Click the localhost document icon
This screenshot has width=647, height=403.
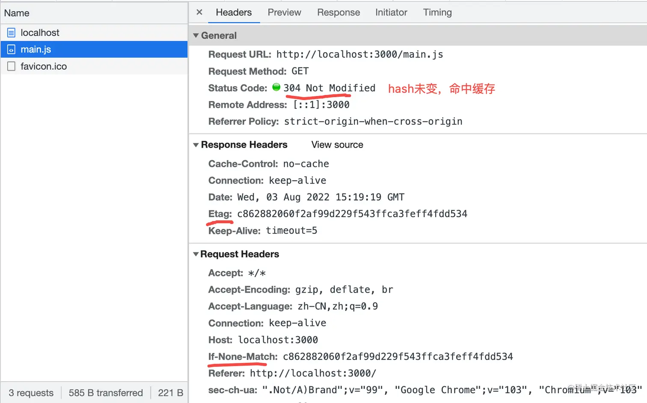click(12, 33)
